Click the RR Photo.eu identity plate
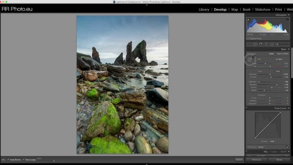Viewport: 293px width, 165px height. [17, 9]
